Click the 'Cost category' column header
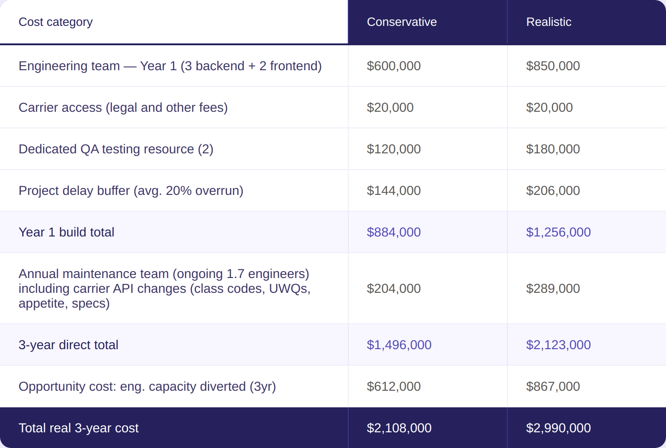 click(x=55, y=22)
